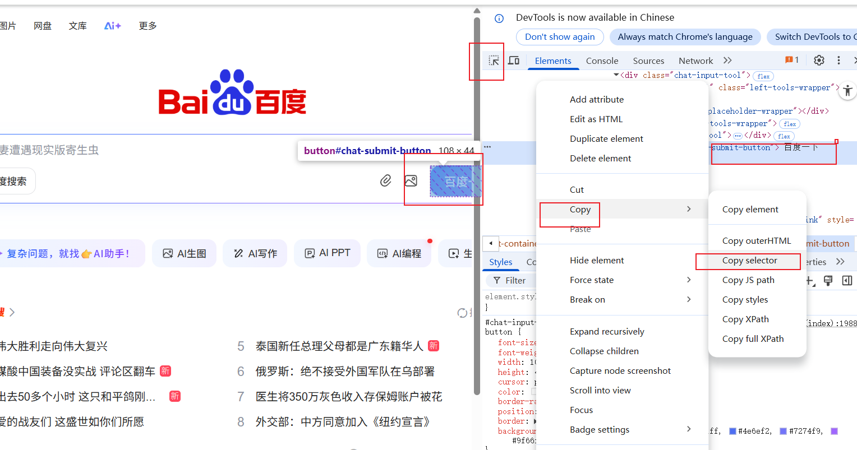Choose Copy selector
Image resolution: width=857 pixels, height=450 pixels.
click(757, 260)
